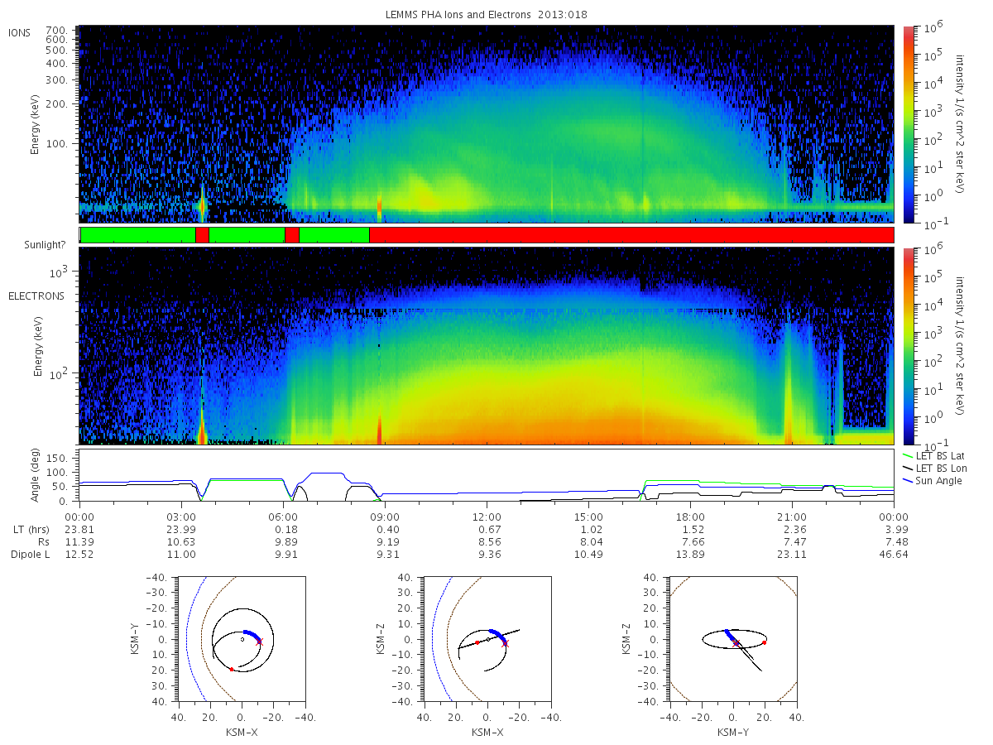Viewport: 993px width, 745px height.
Task: Select the "Sun Angle" legend entry
Action: (x=932, y=481)
